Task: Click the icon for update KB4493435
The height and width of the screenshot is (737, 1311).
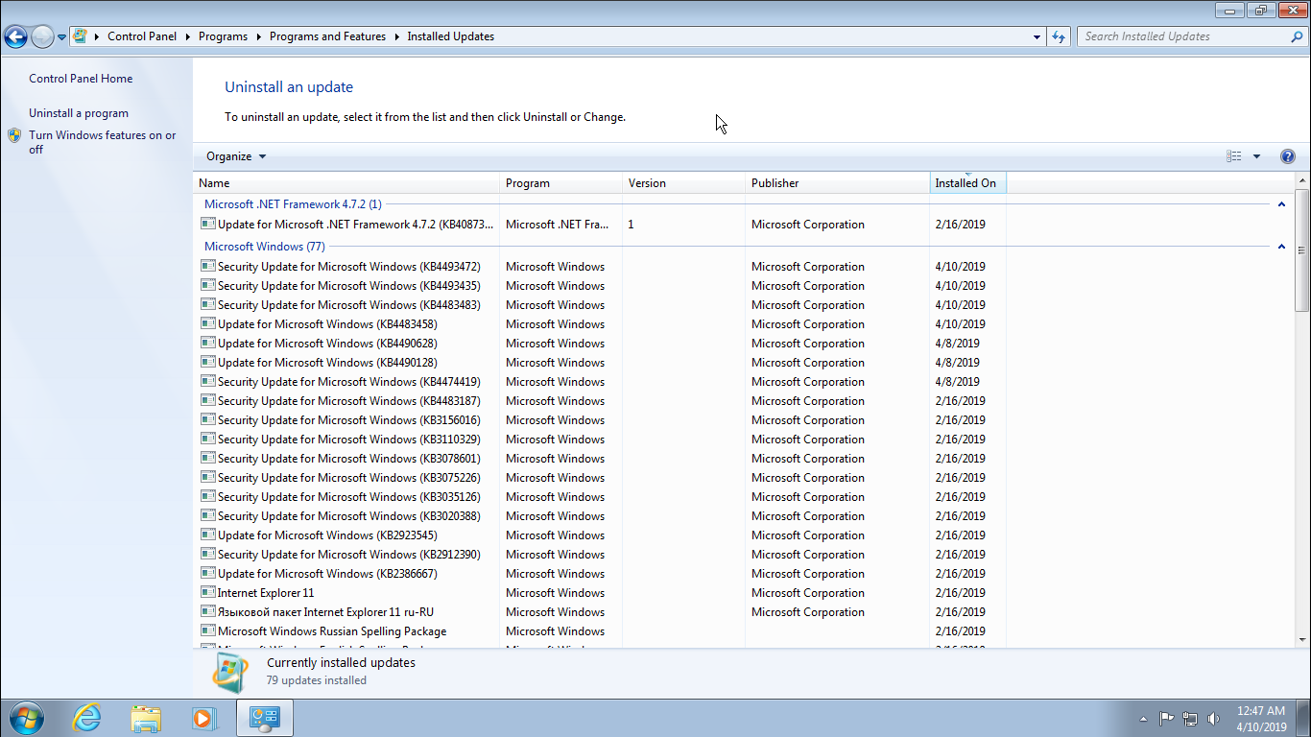Action: pos(208,285)
